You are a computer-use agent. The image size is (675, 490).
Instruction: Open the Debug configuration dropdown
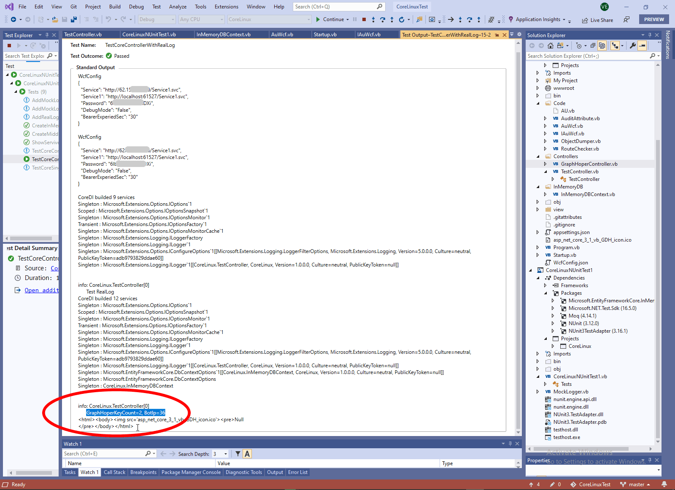point(157,19)
